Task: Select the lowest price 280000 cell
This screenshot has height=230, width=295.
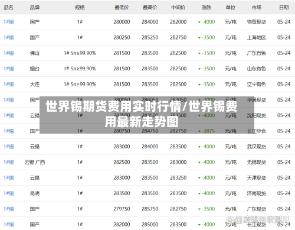Action: pyautogui.click(x=122, y=22)
